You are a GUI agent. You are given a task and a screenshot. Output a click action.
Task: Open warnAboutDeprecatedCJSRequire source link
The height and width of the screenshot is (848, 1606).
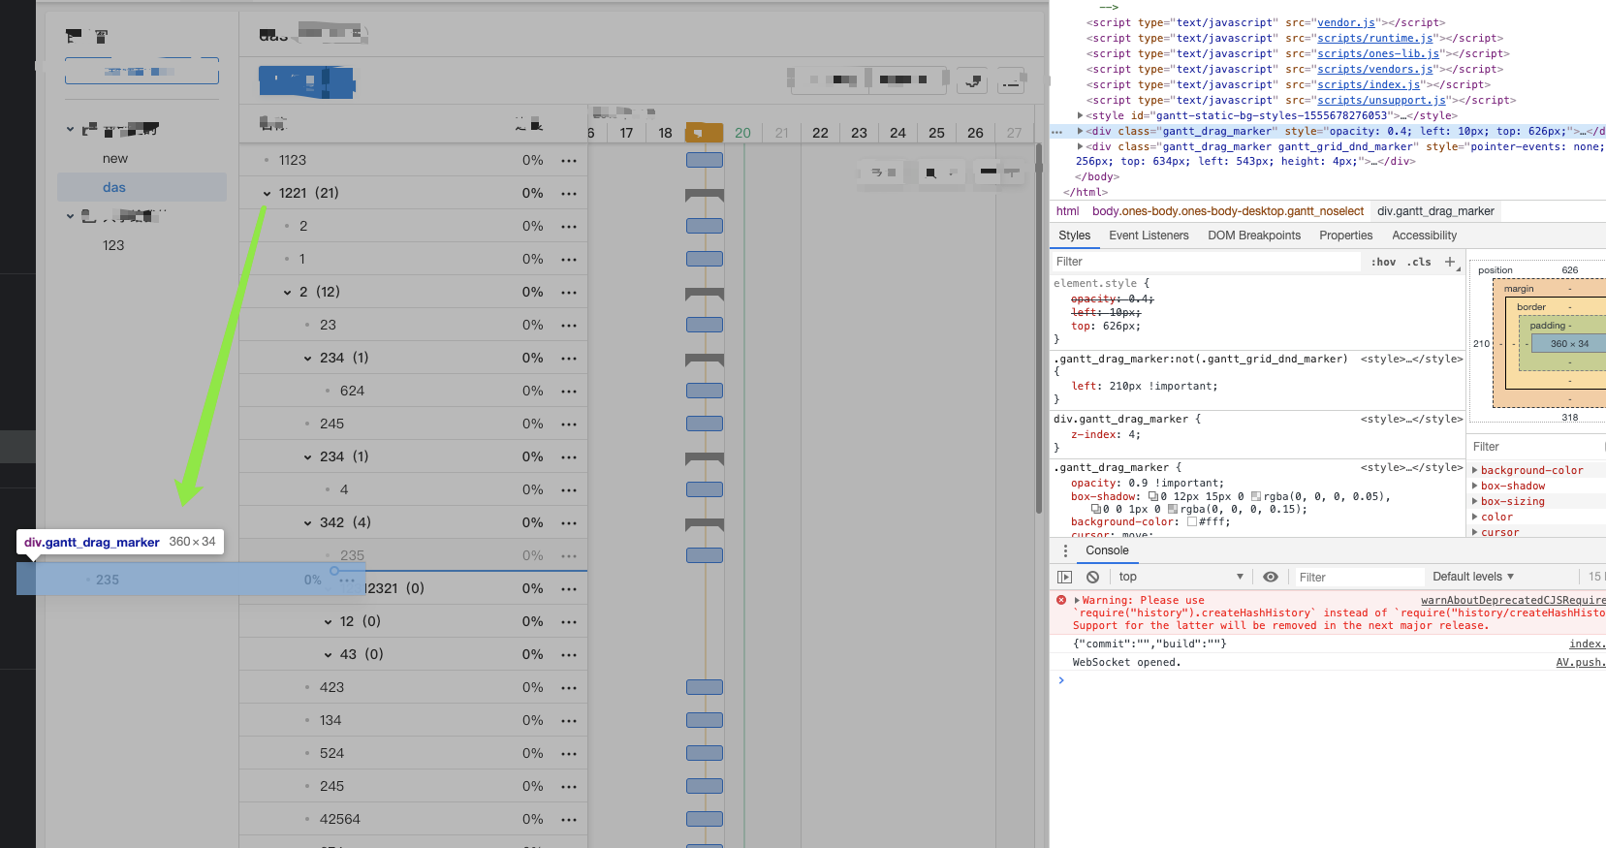1513,600
